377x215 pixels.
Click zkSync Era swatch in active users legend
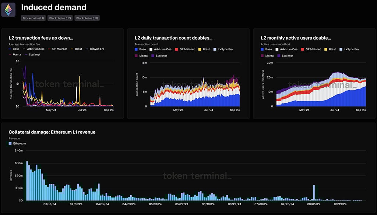(341, 50)
